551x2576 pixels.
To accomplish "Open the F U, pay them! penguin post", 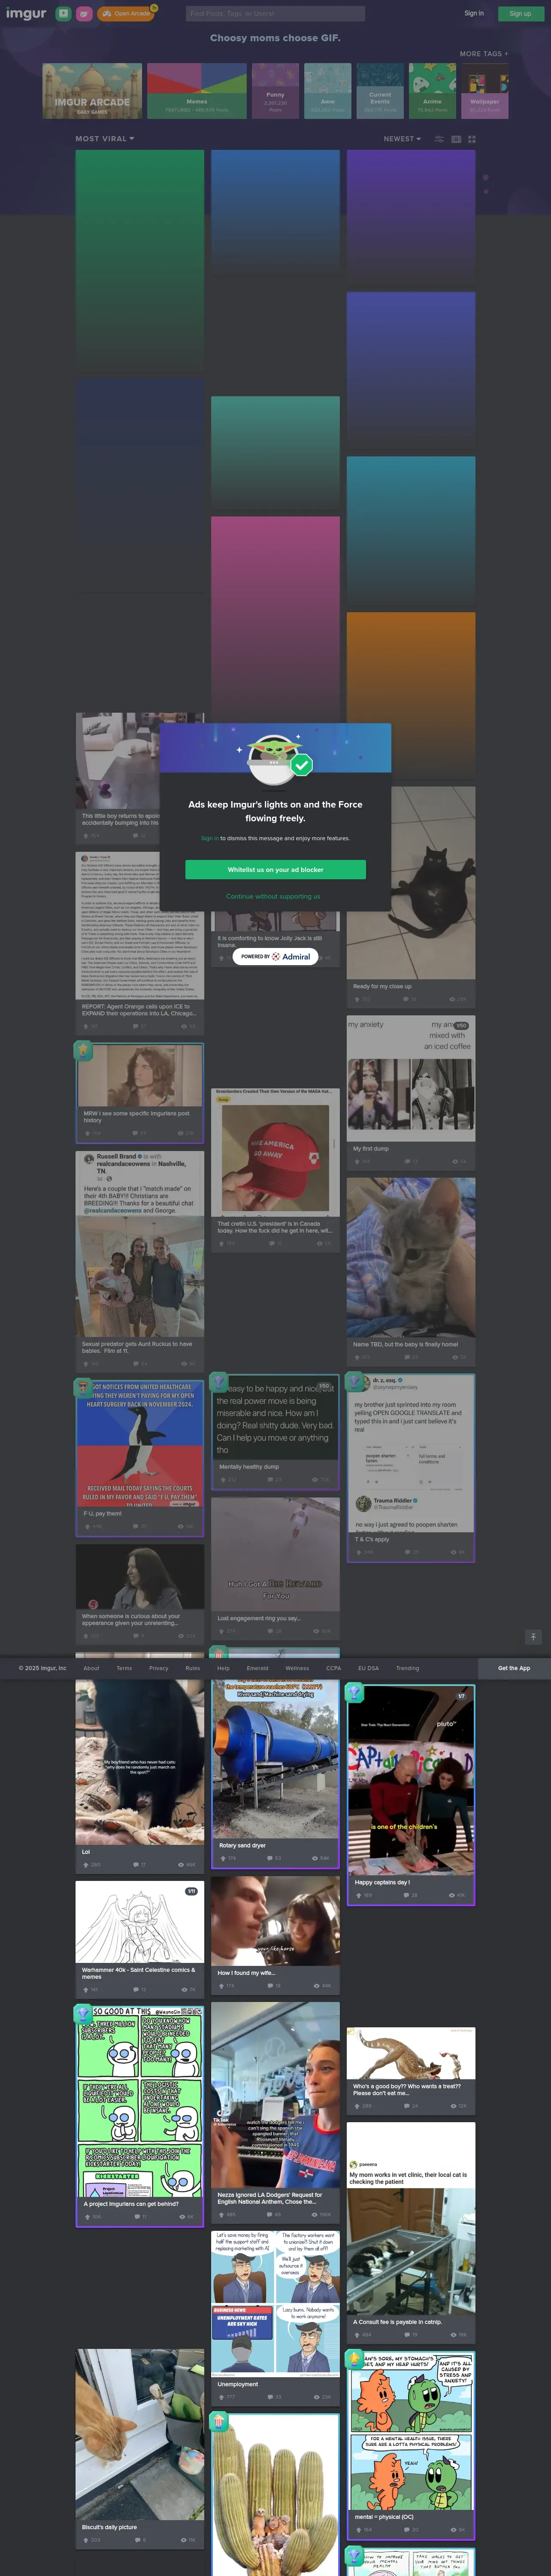I will [139, 1457].
